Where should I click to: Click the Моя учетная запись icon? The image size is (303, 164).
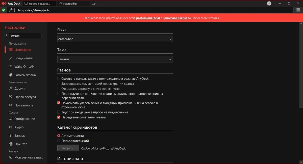pos(11,157)
